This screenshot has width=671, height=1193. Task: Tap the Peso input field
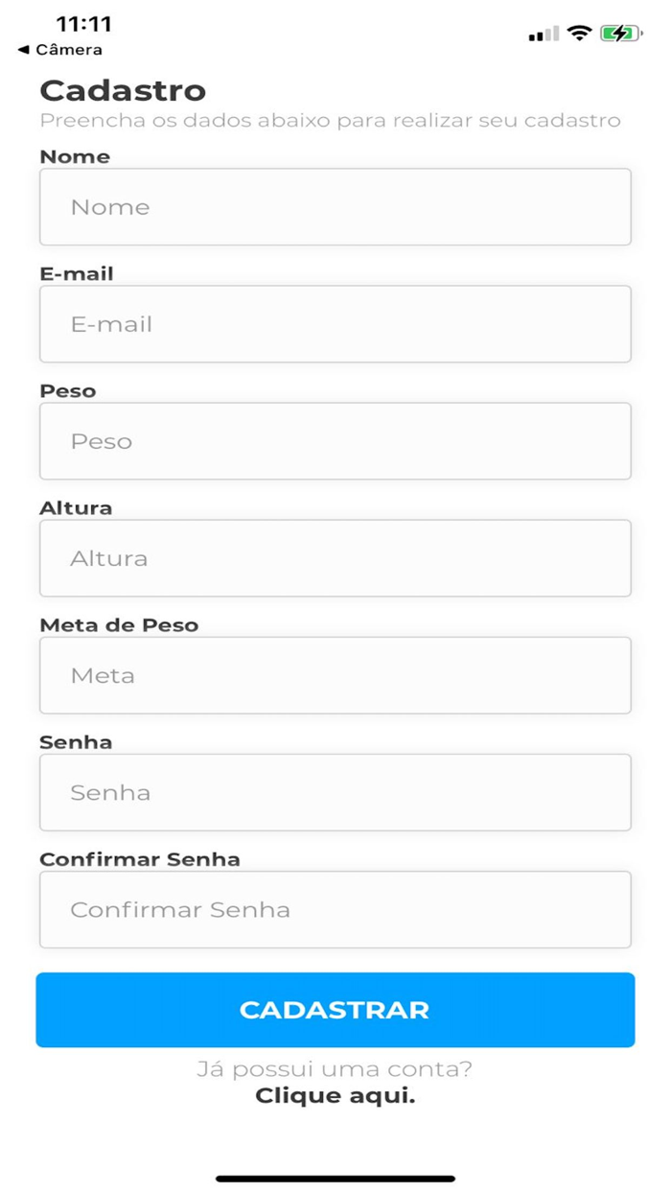point(335,440)
